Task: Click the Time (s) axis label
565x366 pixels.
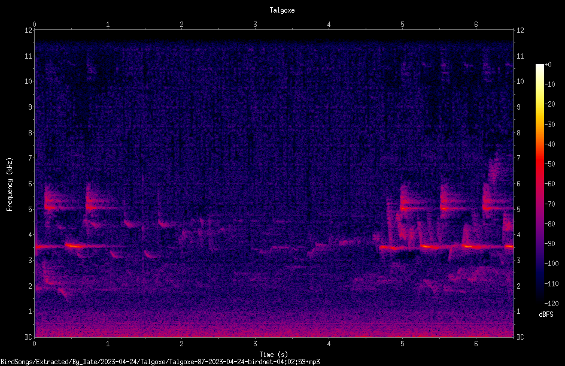Action: pos(274,355)
